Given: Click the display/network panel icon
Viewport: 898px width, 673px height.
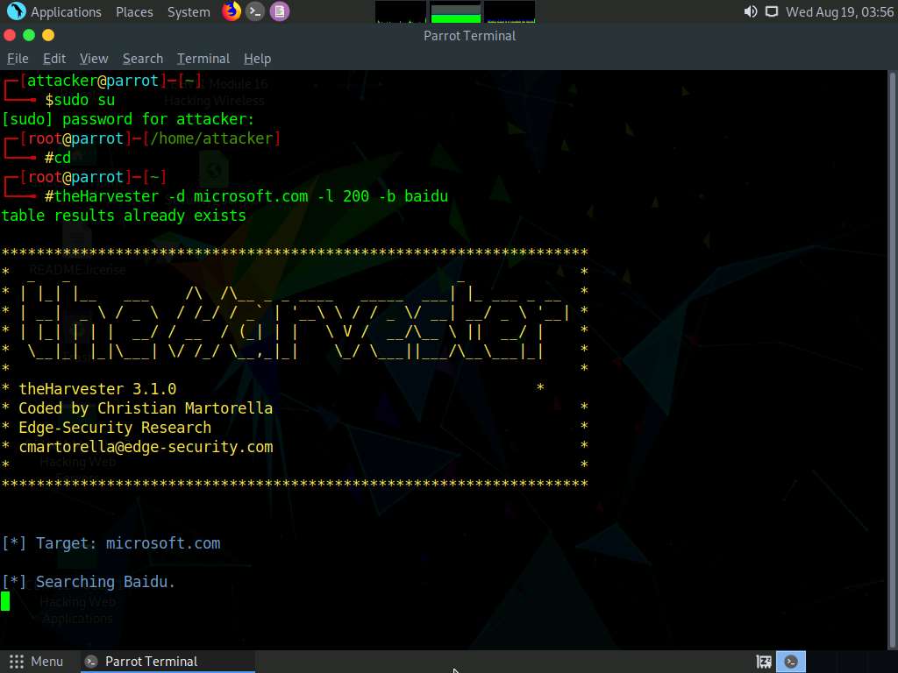Looking at the screenshot, I should (x=772, y=11).
